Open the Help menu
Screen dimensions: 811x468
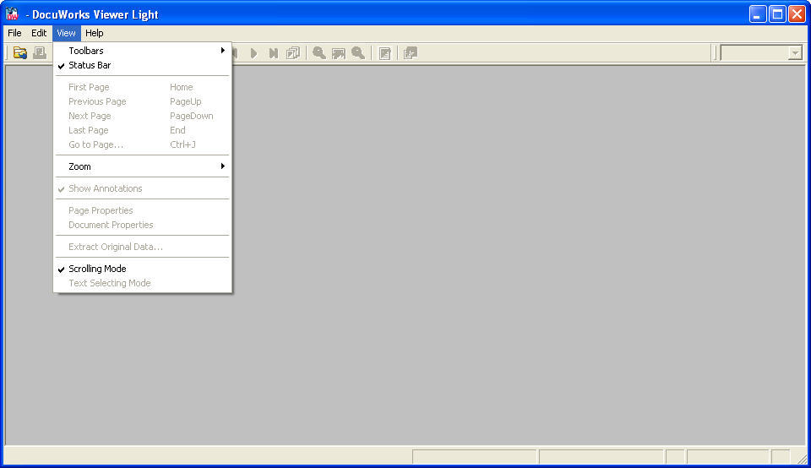click(94, 33)
